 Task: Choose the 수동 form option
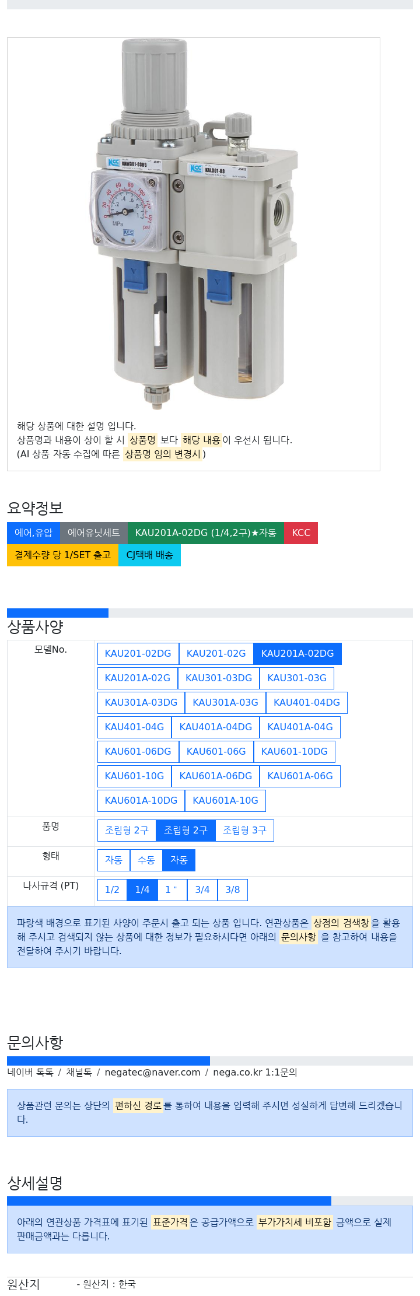coord(146,860)
